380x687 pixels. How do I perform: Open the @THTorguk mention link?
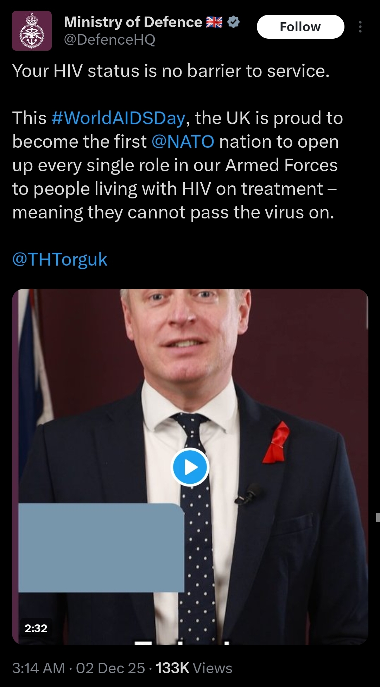point(60,260)
